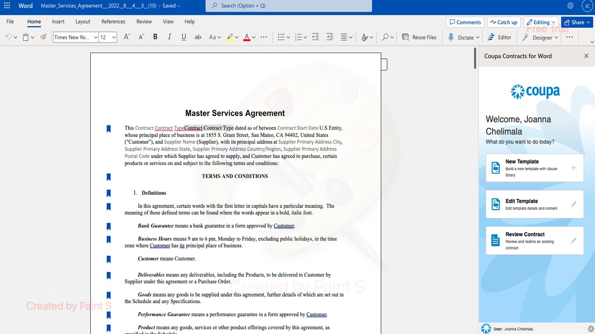The height and width of the screenshot is (334, 595).
Task: Click the Grow Font icon
Action: [127, 37]
